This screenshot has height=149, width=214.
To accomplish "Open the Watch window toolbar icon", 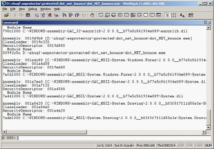I will pos(107,15).
